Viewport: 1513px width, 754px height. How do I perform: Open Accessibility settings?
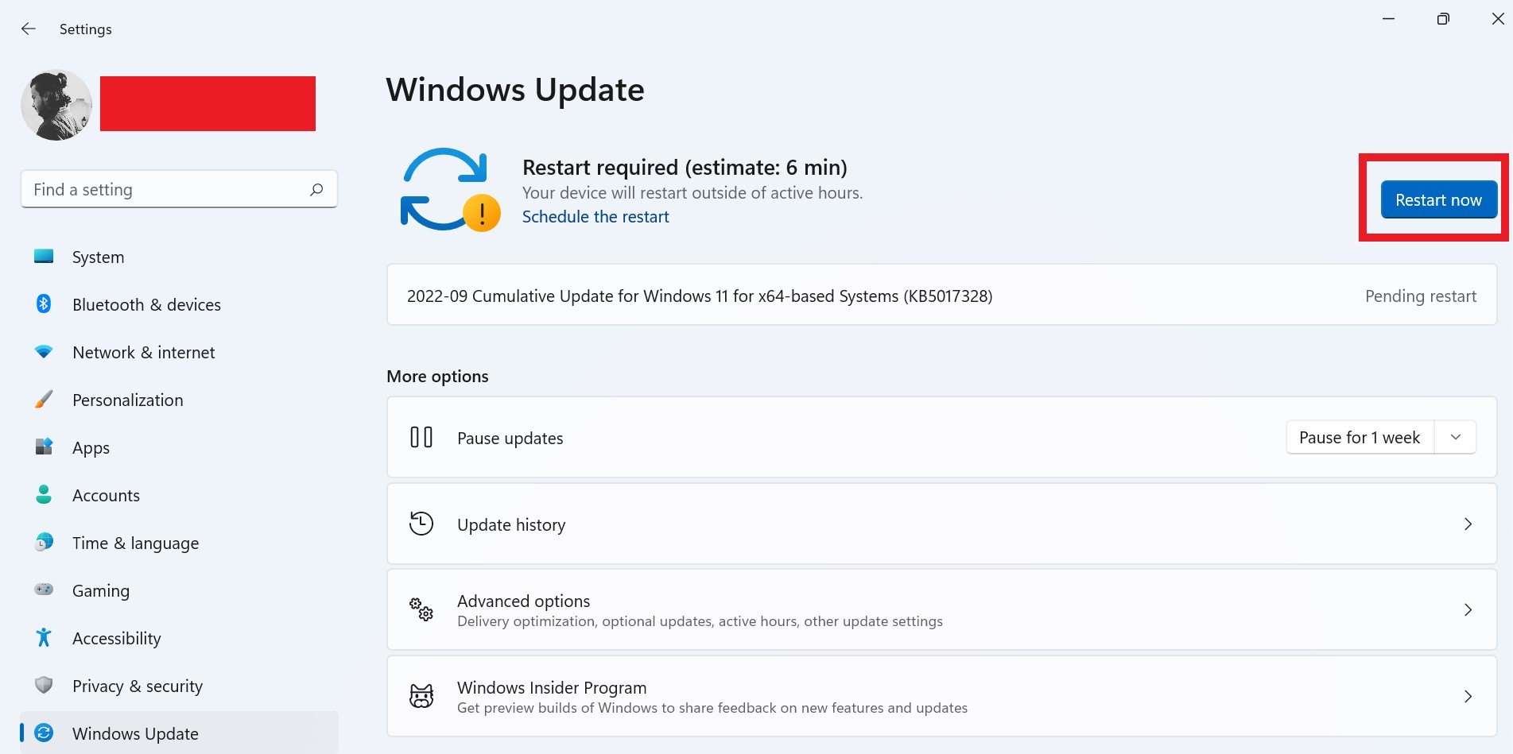[x=43, y=638]
